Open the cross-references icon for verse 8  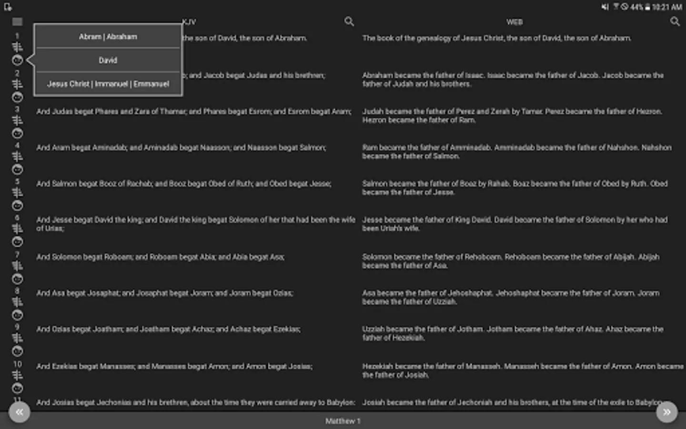[x=17, y=302]
